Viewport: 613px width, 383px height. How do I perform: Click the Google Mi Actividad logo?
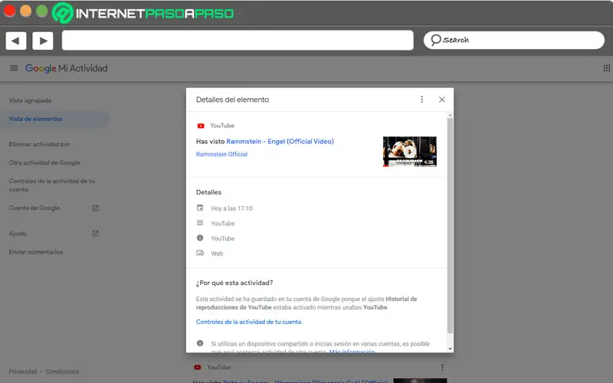[67, 68]
